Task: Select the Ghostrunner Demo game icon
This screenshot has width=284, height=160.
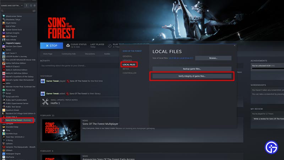Action: tap(4, 16)
